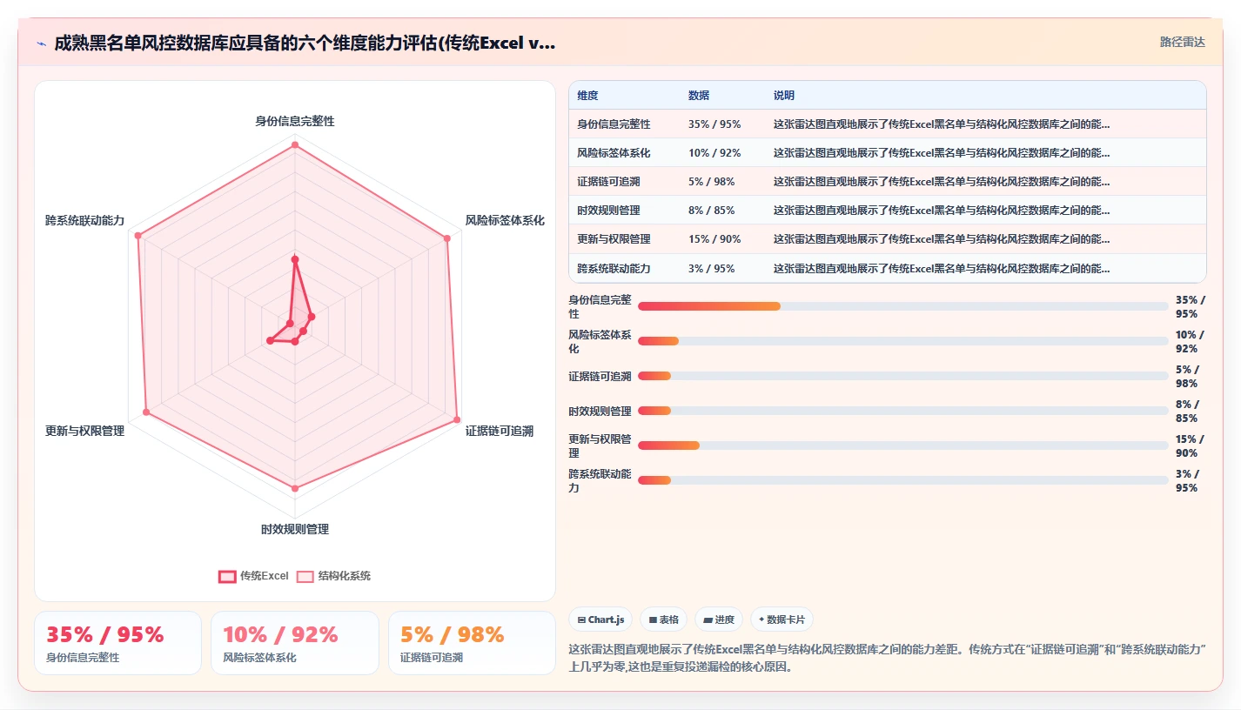Viewport: 1241px width, 710px height.
Task: Click the 证据链可追溯 radar axis label
Action: 500,431
